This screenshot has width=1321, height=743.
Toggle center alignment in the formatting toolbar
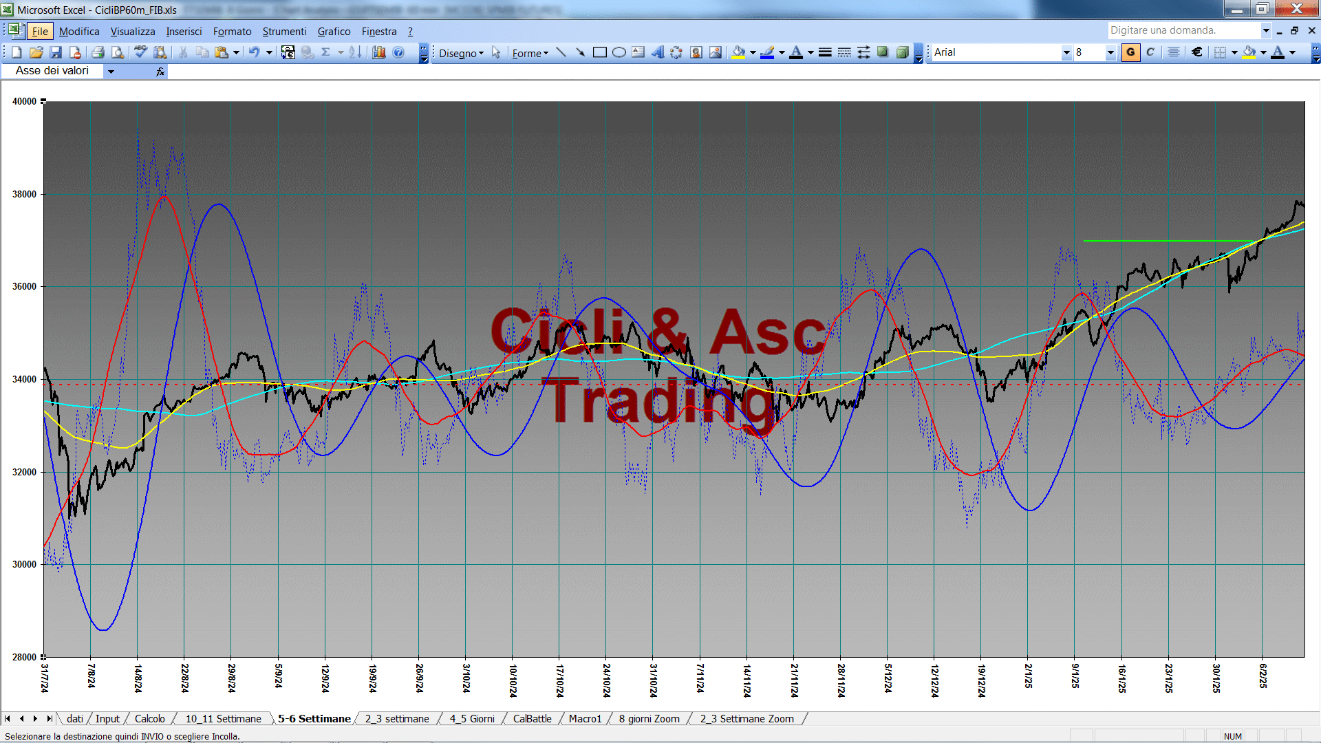pos(1174,52)
